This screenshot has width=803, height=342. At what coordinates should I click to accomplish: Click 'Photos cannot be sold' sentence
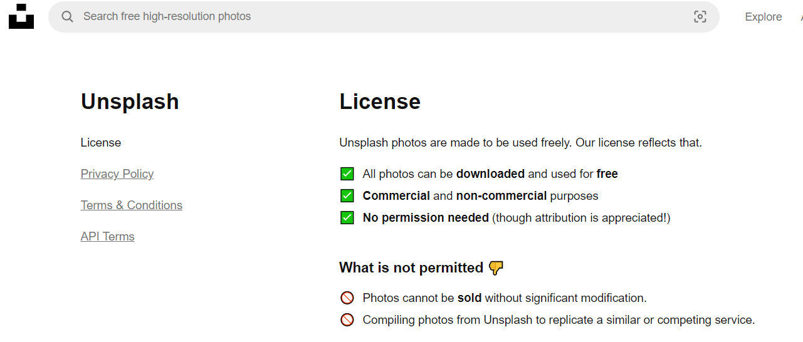click(505, 298)
